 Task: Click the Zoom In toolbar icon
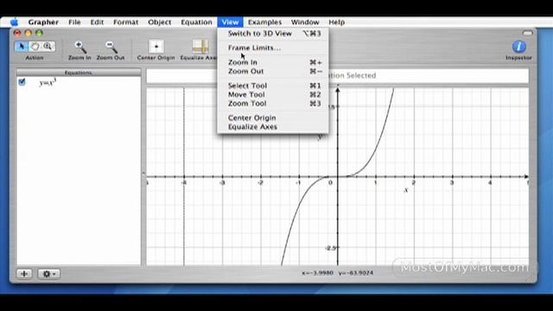coord(79,47)
